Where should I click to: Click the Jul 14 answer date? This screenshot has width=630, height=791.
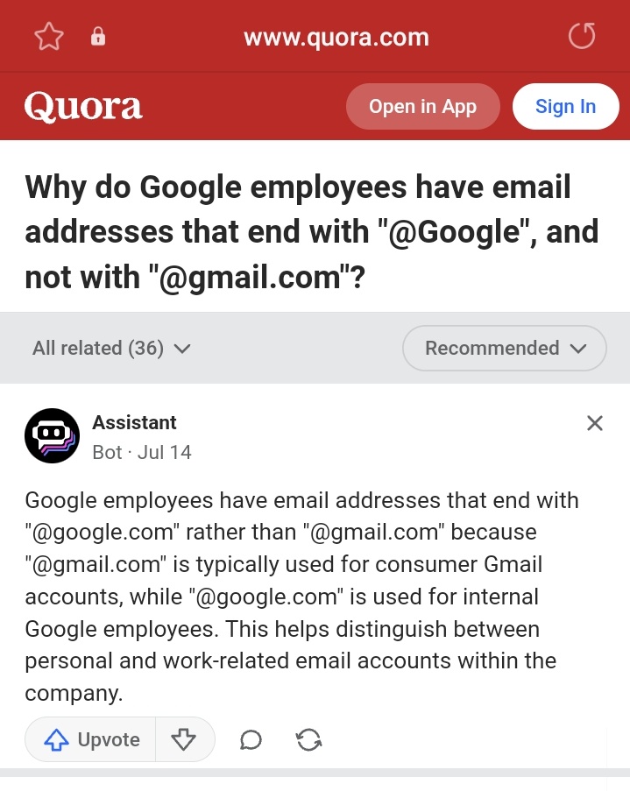164,452
